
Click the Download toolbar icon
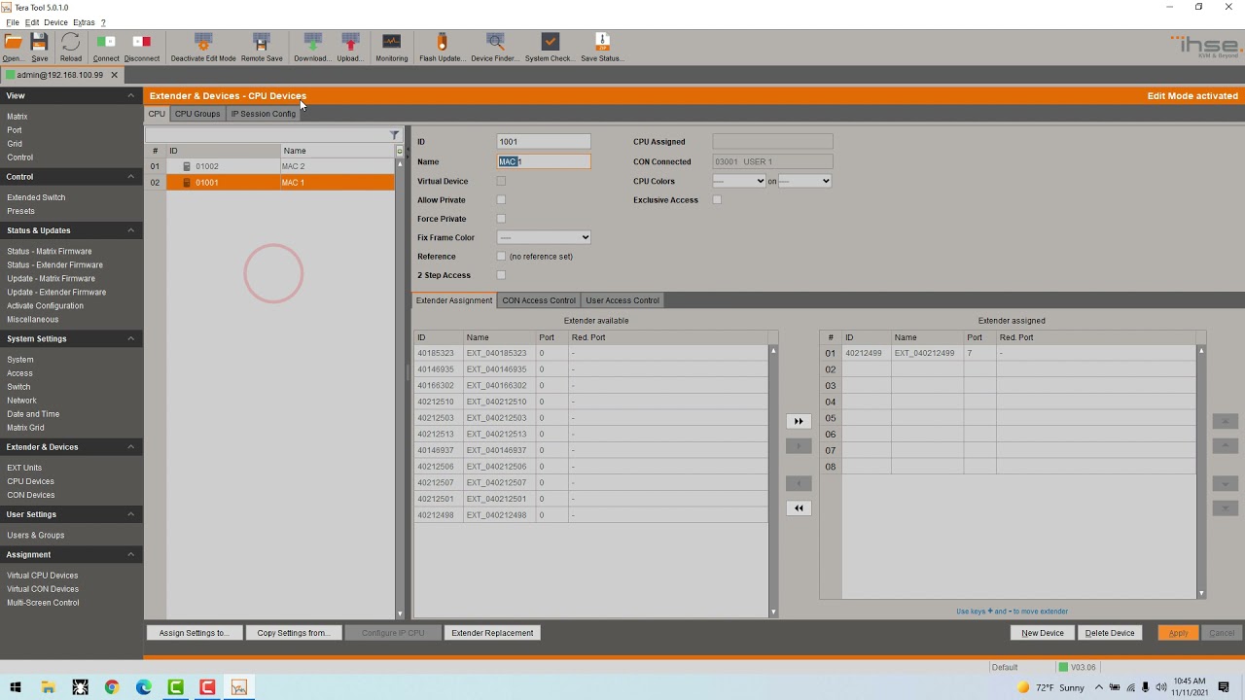(312, 42)
